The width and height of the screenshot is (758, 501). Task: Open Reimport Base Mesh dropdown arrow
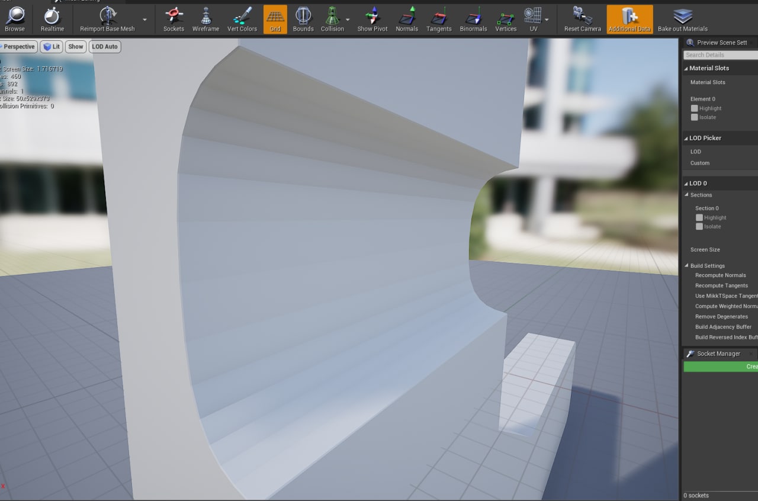144,20
